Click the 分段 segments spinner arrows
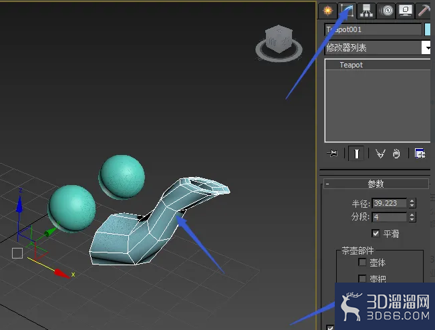The width and height of the screenshot is (435, 330). point(412,217)
